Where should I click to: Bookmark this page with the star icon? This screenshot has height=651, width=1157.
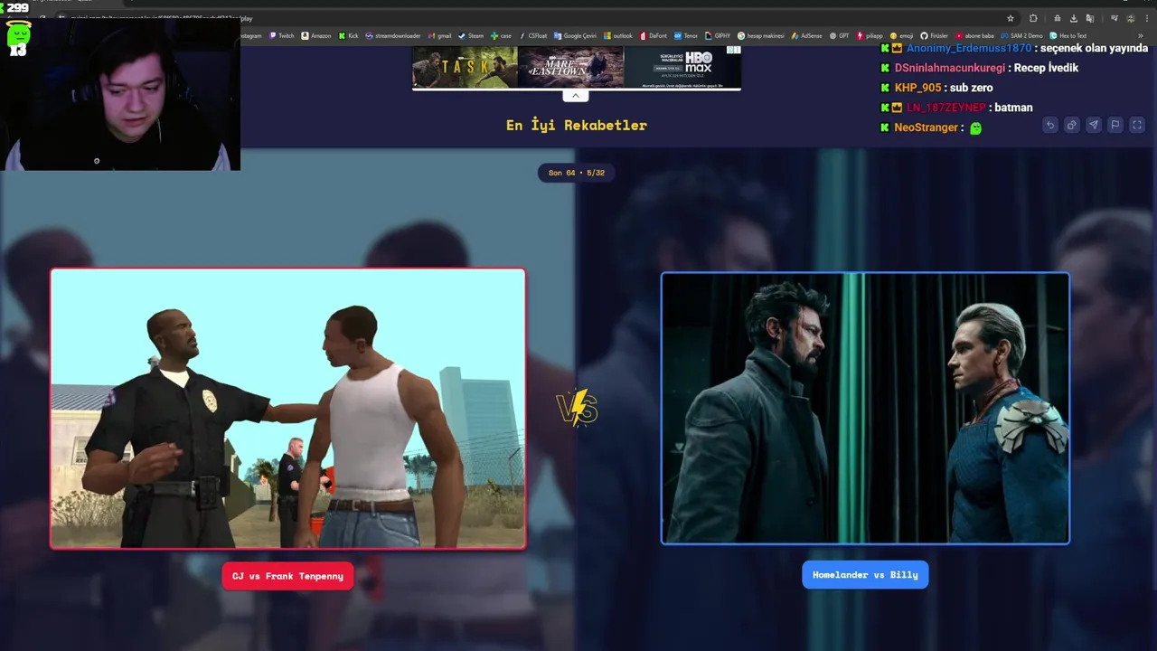pos(1011,18)
